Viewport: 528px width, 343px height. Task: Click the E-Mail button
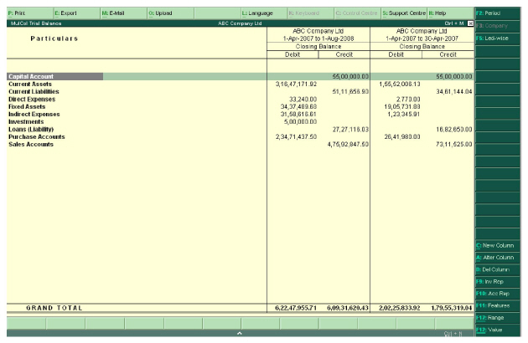123,13
